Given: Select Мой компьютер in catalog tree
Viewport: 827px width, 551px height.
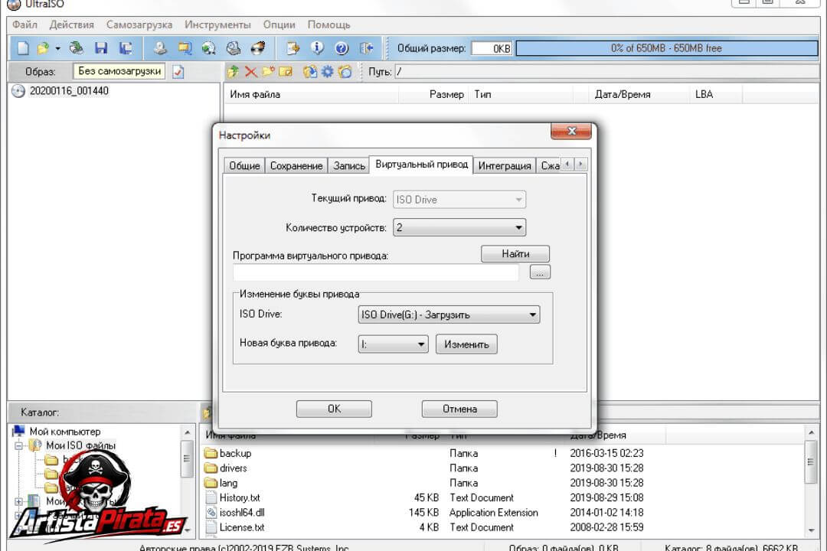Looking at the screenshot, I should [x=65, y=432].
